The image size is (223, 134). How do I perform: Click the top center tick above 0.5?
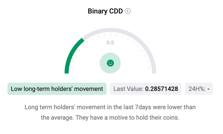point(110,34)
